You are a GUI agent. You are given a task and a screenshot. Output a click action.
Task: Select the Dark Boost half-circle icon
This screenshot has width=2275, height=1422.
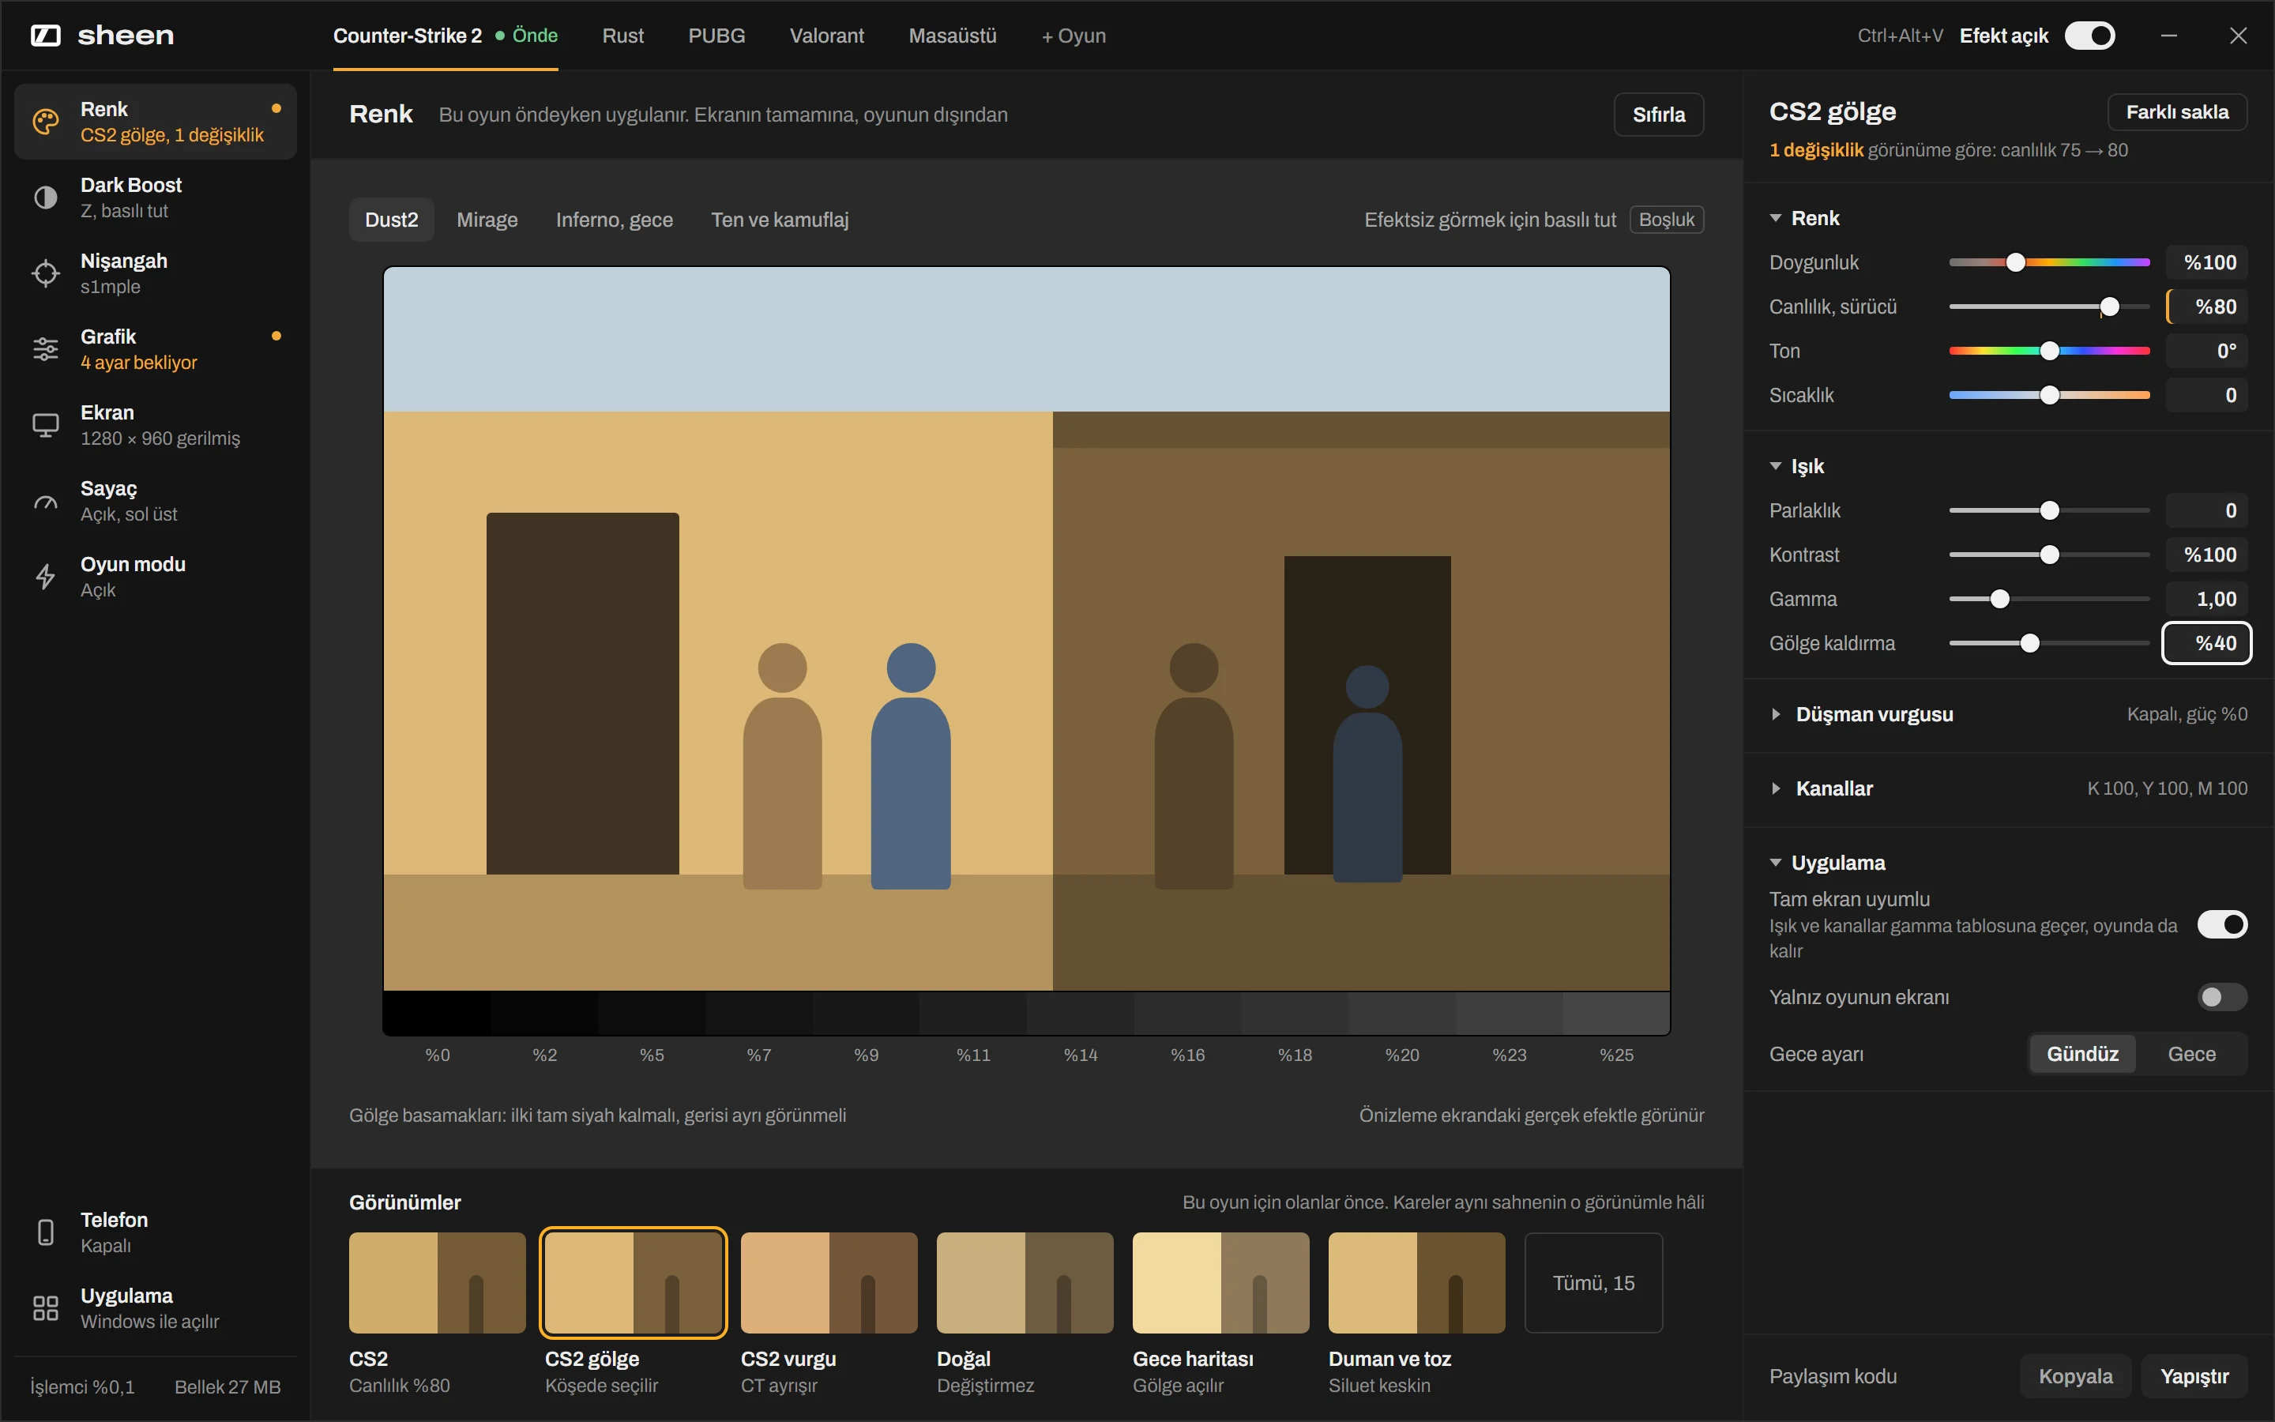pos(45,197)
